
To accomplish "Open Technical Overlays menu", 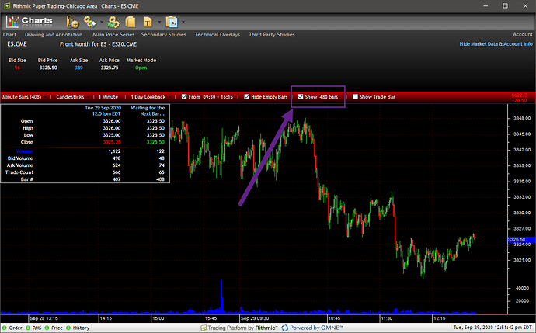I will coord(218,34).
